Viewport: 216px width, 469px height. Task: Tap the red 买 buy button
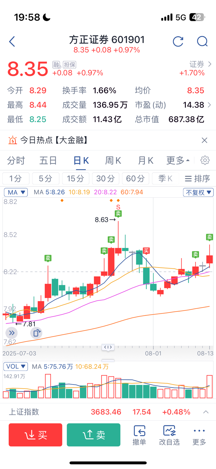[35, 435]
